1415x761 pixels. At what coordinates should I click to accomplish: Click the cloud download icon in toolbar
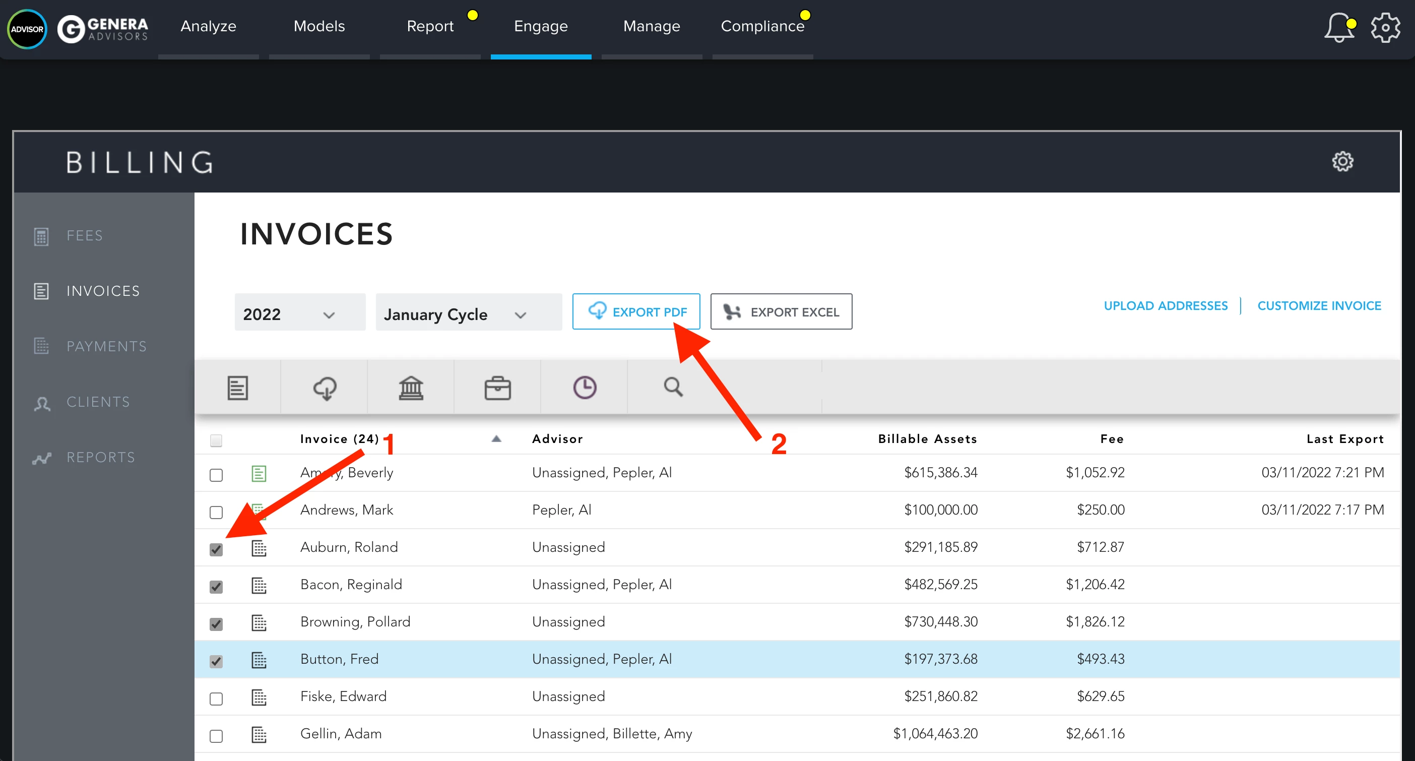[325, 388]
